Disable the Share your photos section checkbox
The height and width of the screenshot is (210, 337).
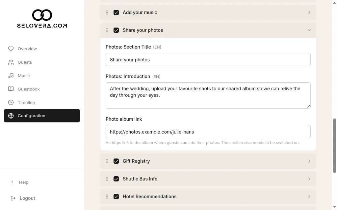tap(116, 30)
